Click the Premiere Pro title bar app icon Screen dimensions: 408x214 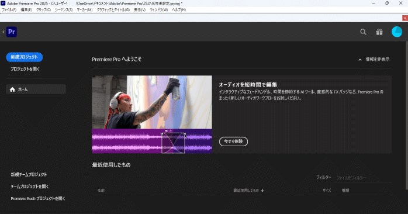tap(3, 4)
